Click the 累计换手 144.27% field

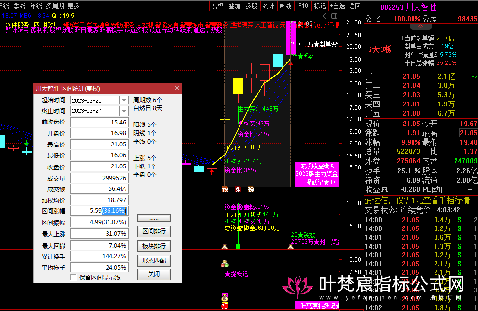(99, 256)
